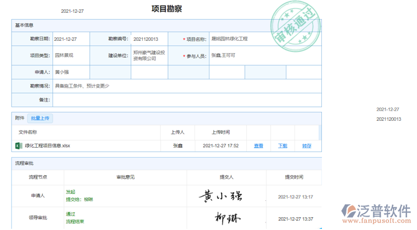417x230 pixels.
Task: Click the empty 备注 field
Action: pyautogui.click(x=187, y=100)
